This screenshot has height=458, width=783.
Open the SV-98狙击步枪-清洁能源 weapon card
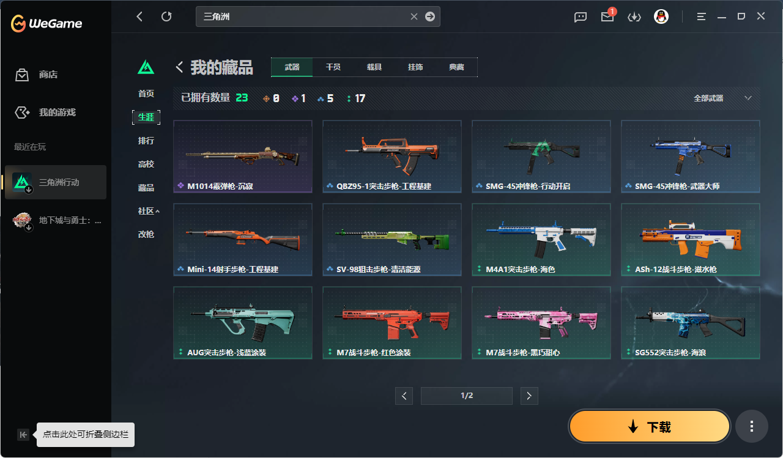pyautogui.click(x=392, y=240)
